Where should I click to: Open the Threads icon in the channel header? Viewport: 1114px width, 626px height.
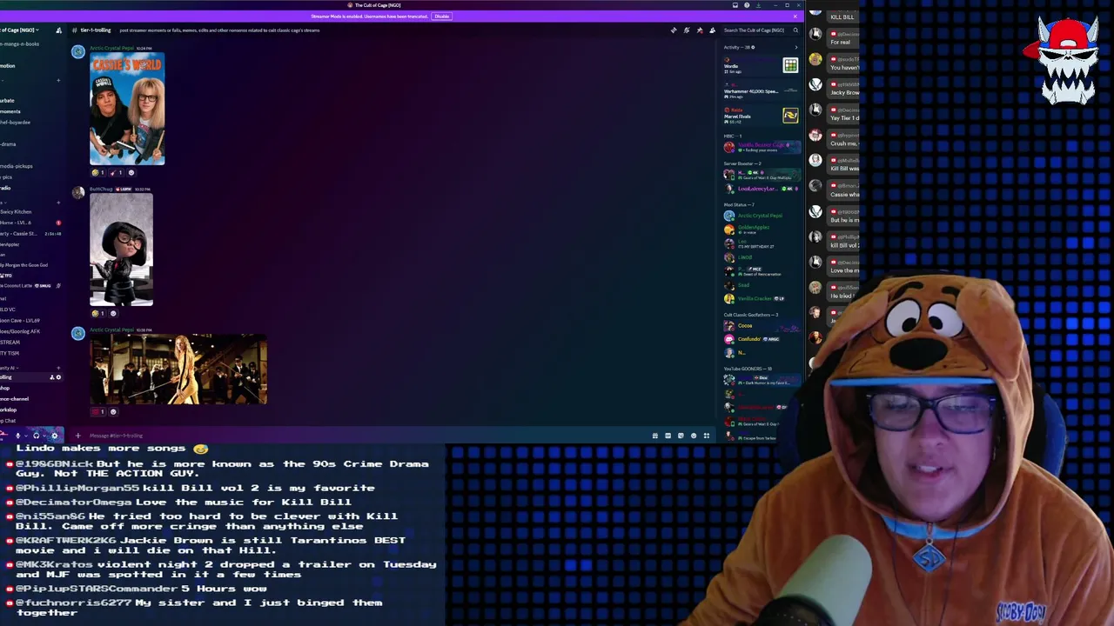[x=674, y=30]
